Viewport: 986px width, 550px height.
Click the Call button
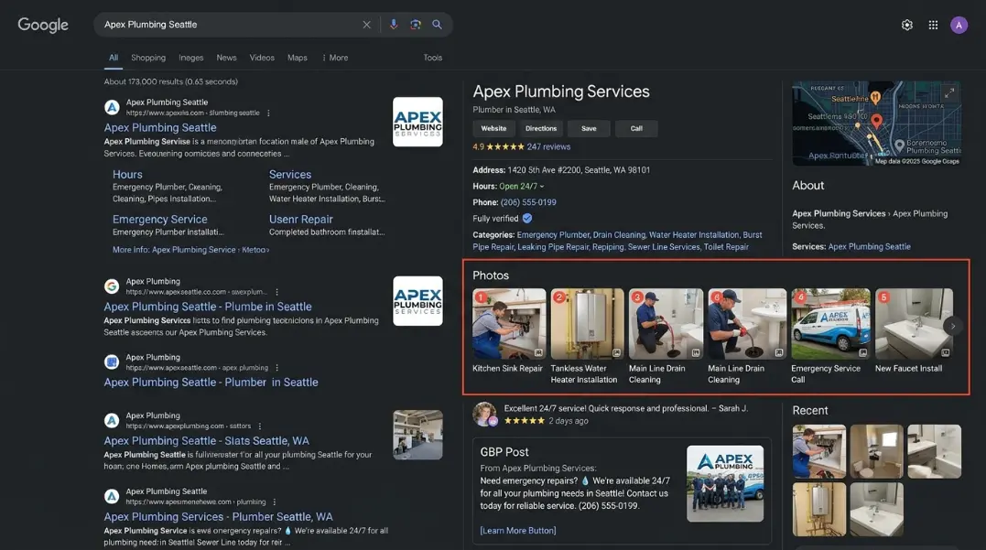point(636,128)
